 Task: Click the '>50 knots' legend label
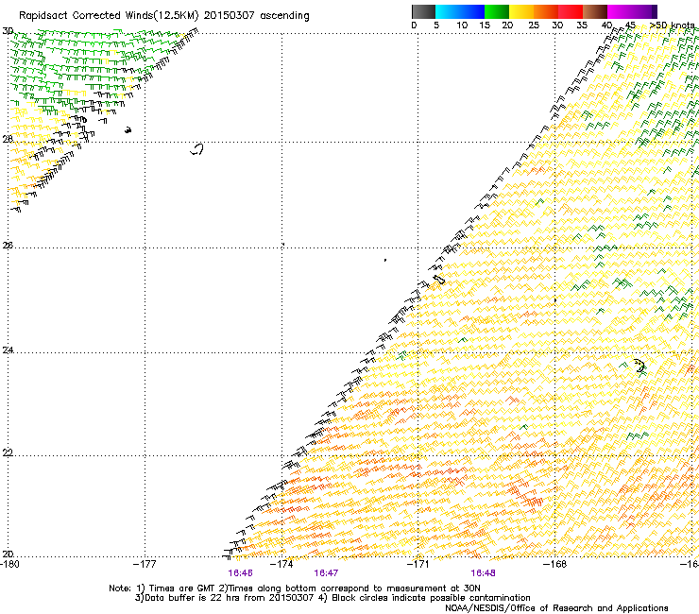672,26
